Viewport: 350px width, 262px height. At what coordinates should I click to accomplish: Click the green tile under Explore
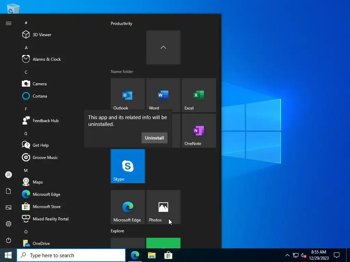tap(163, 243)
